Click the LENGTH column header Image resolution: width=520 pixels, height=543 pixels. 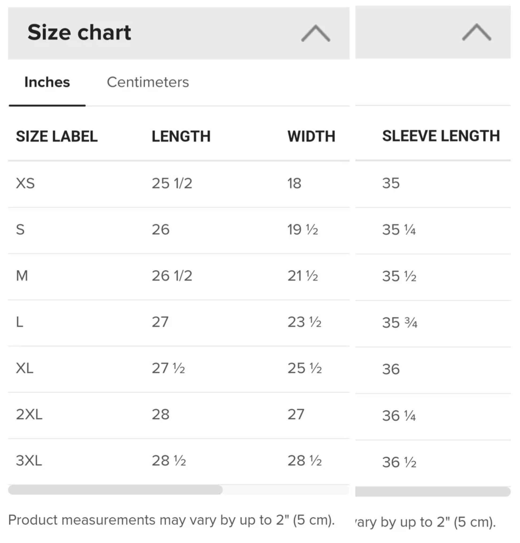[181, 136]
